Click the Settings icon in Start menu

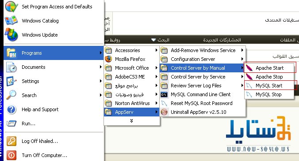click(11, 81)
